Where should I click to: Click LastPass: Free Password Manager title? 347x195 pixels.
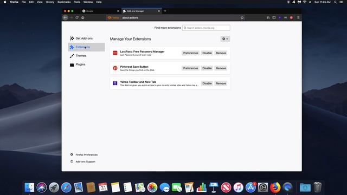coord(142,51)
